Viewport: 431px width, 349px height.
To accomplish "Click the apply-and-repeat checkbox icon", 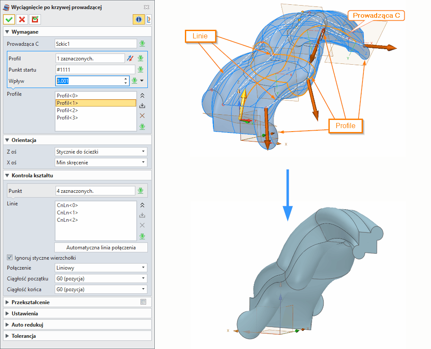I will pos(34,19).
